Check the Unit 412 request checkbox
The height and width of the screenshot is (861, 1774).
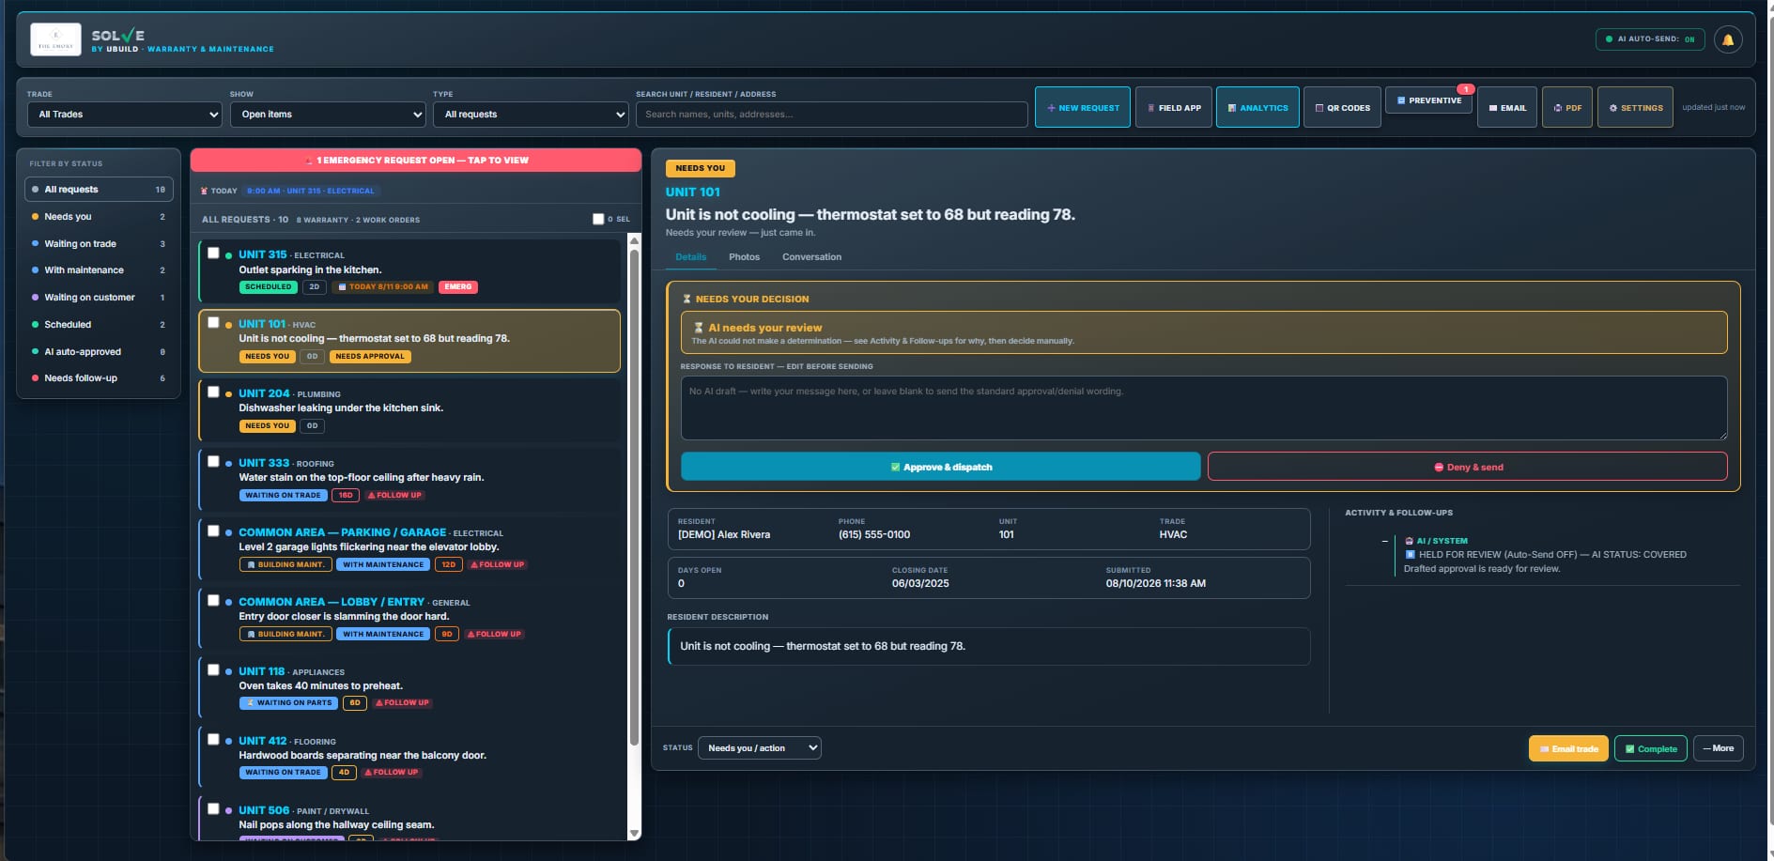[213, 739]
